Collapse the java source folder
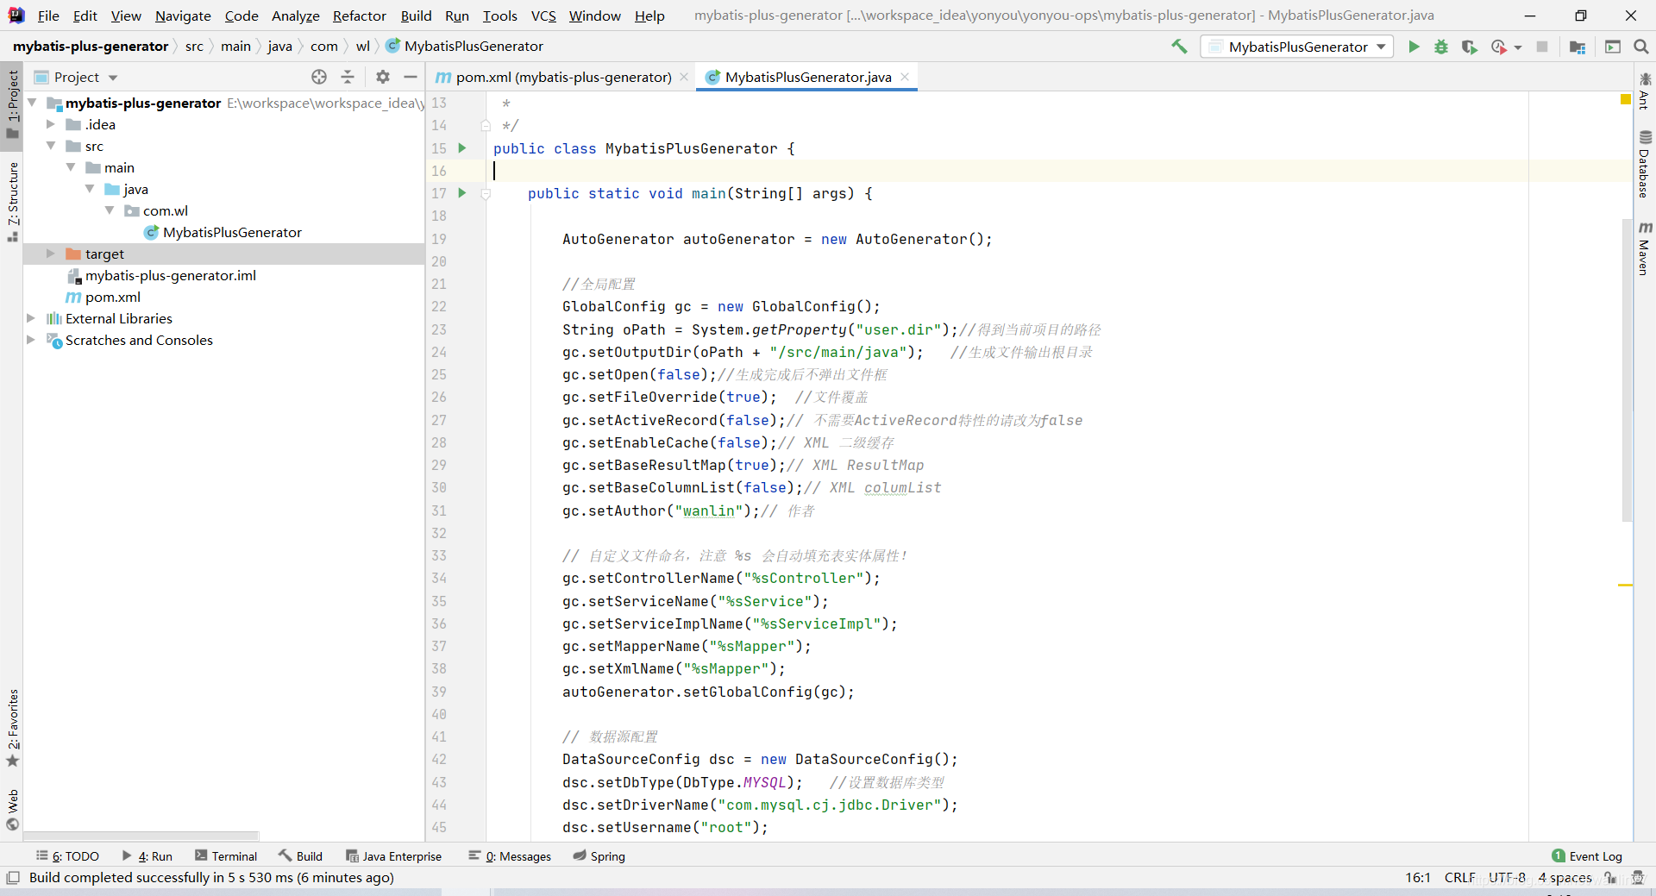 pyautogui.click(x=90, y=189)
